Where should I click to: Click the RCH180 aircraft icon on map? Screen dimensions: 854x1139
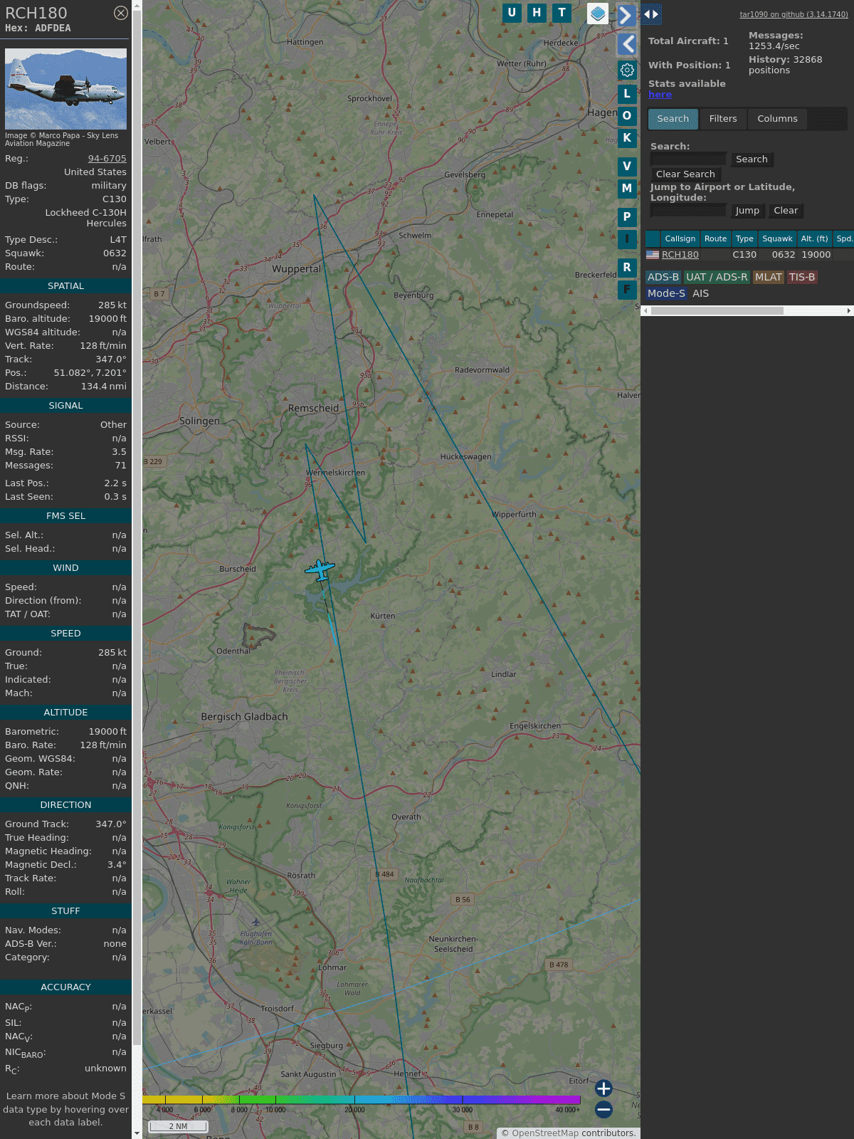(x=320, y=569)
